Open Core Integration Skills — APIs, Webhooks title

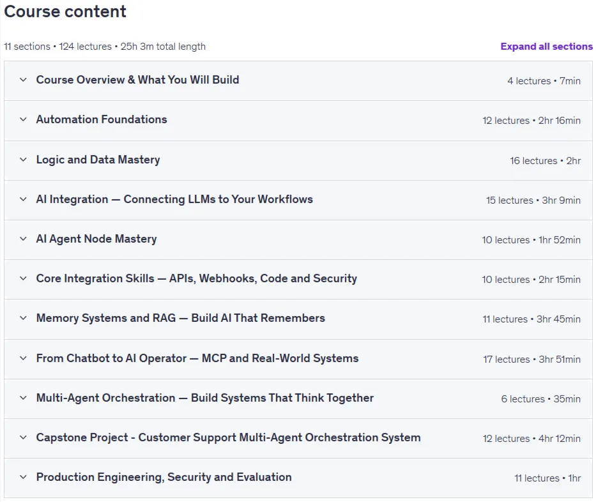(x=197, y=278)
